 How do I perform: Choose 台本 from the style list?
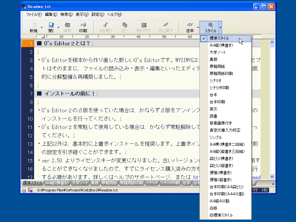point(226,95)
